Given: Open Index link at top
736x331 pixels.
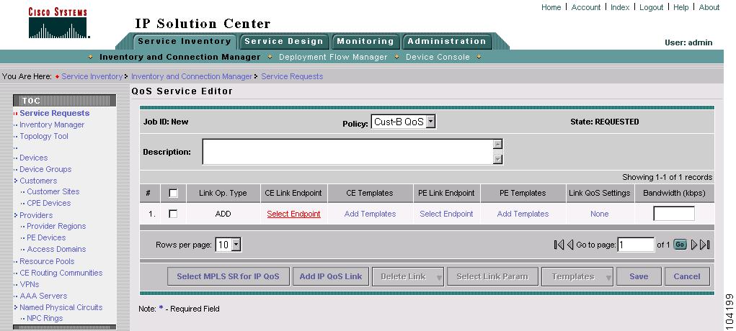Looking at the screenshot, I should coord(620,7).
